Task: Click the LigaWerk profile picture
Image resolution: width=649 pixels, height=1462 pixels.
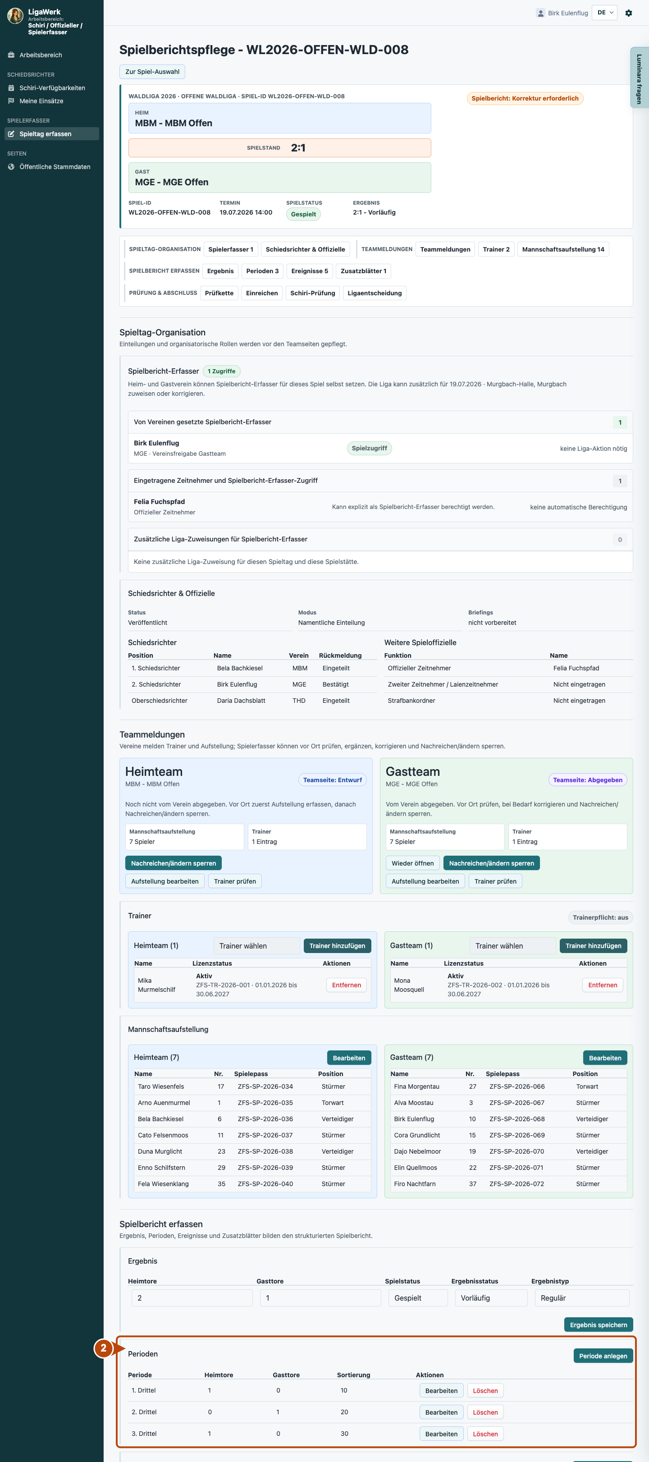Action: tap(15, 15)
